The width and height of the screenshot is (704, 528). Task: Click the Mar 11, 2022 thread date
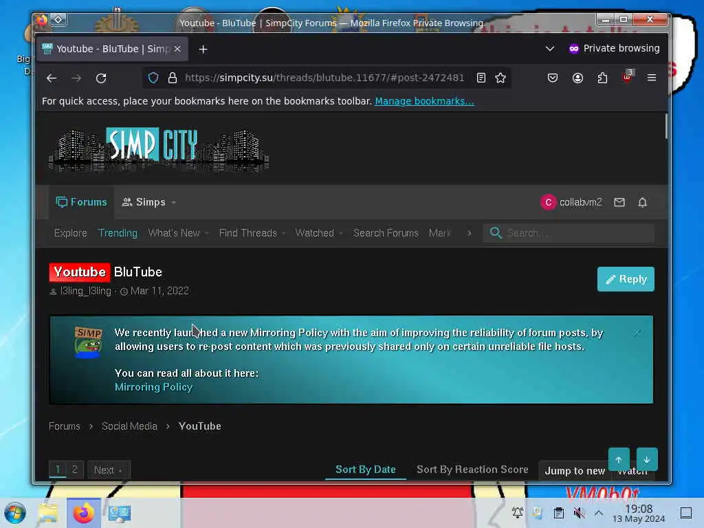[x=159, y=291]
